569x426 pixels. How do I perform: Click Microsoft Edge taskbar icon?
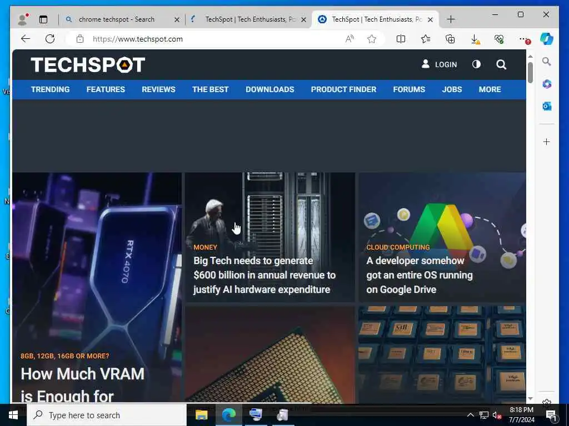coord(228,415)
